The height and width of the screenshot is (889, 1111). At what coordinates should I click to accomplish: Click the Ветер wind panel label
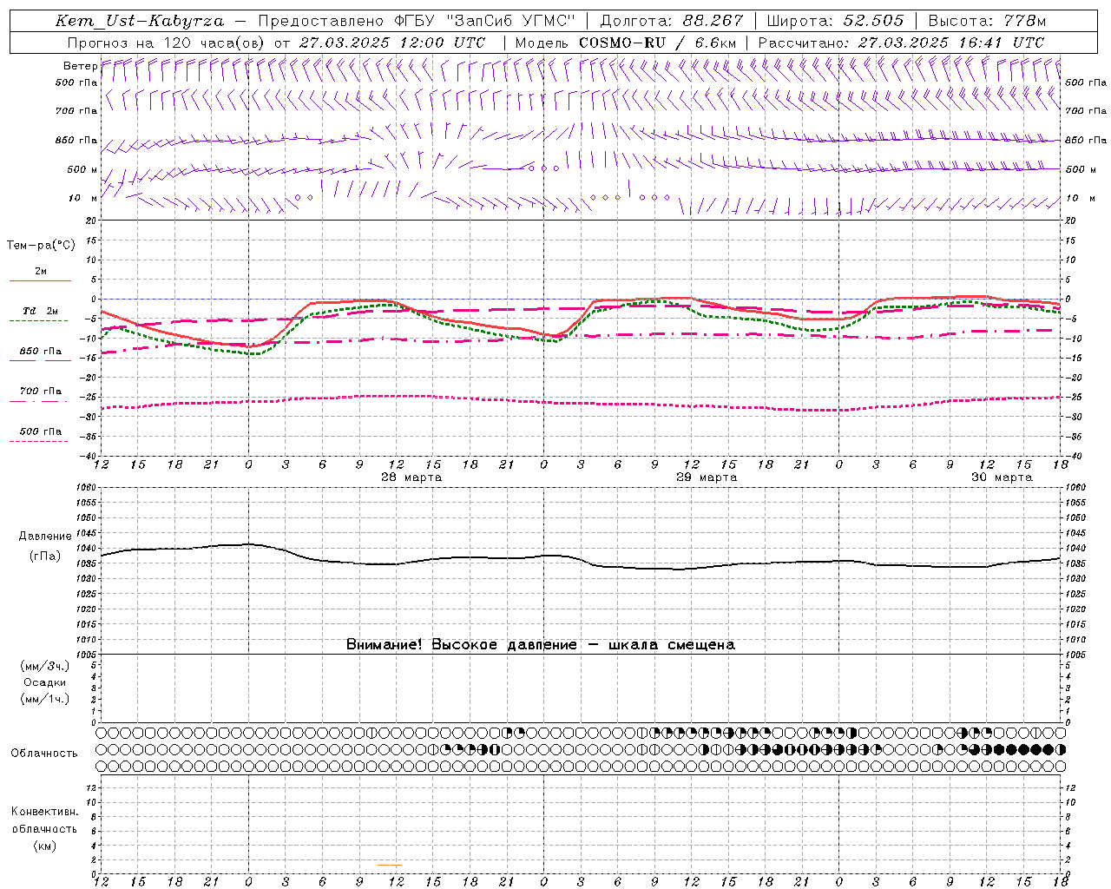[80, 66]
